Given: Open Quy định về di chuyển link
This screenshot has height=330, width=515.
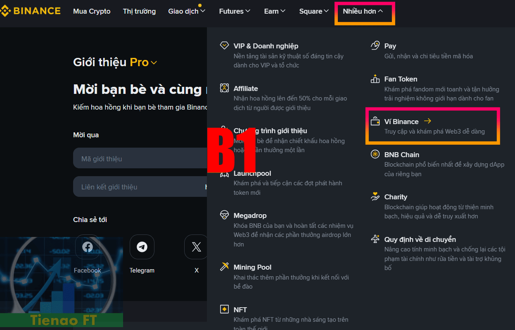Looking at the screenshot, I should 420,239.
